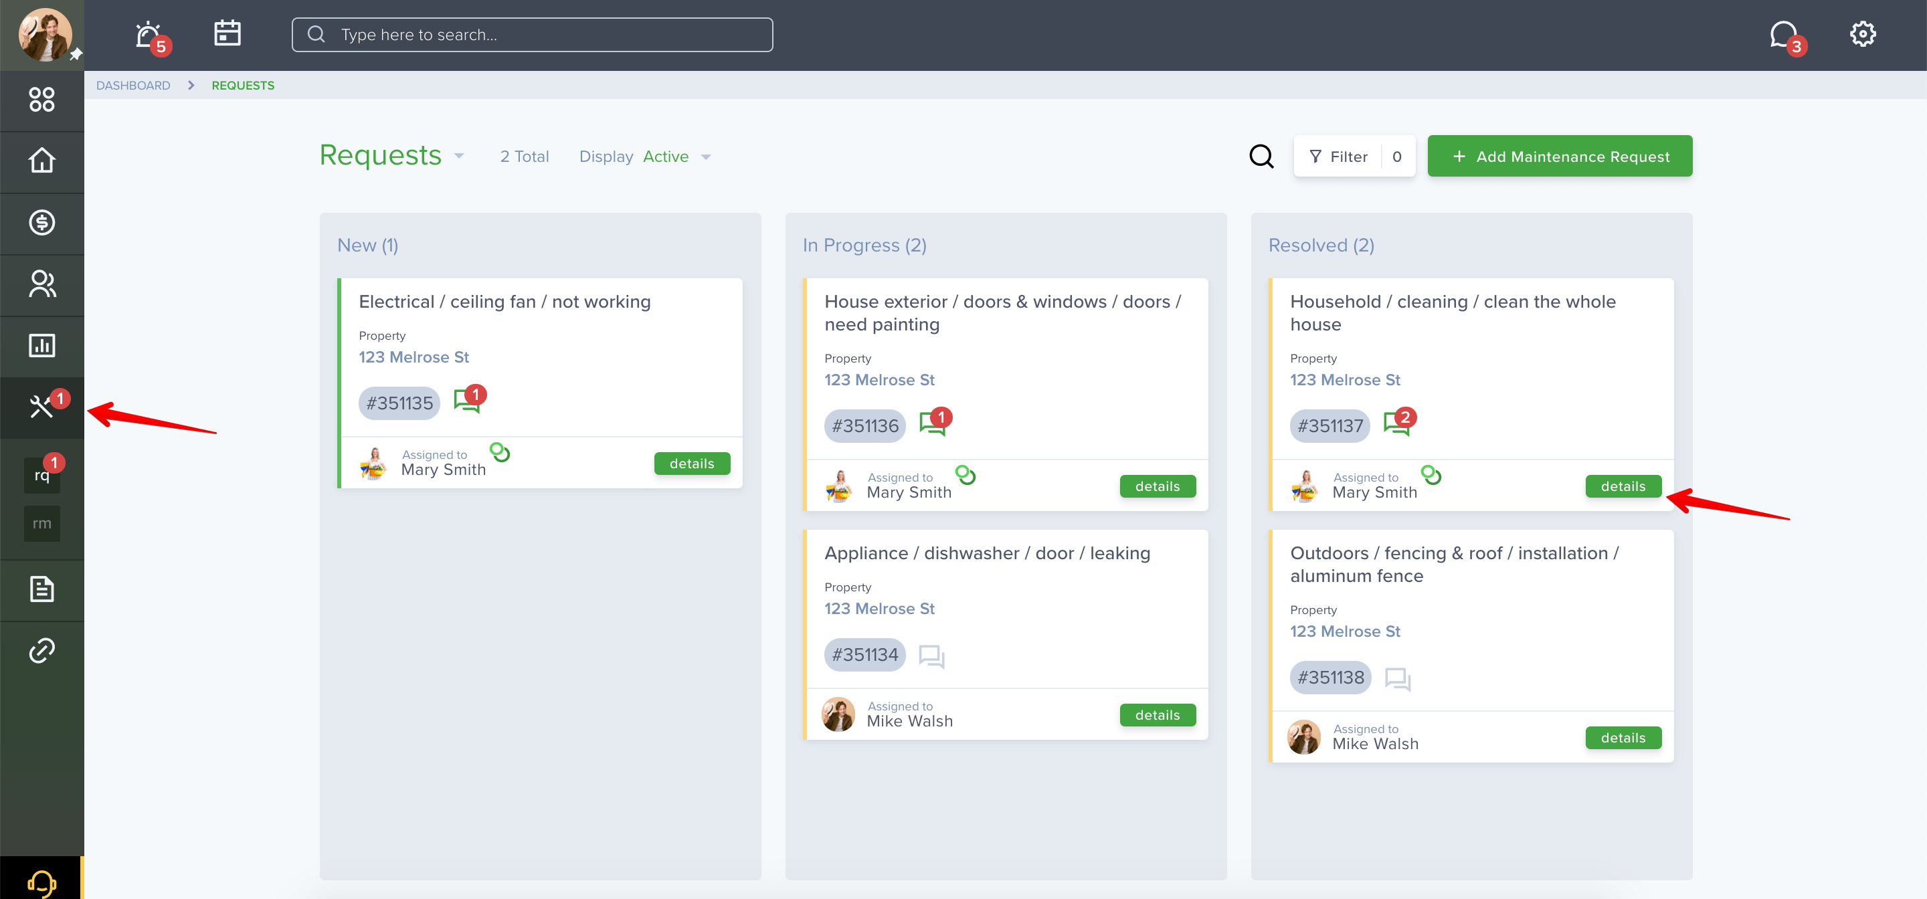Image resolution: width=1927 pixels, height=899 pixels.
Task: Open comments icon on request #351135
Action: (x=469, y=399)
